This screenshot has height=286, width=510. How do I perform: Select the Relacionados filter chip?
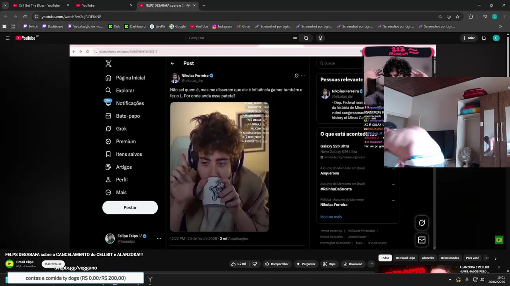coord(450,258)
